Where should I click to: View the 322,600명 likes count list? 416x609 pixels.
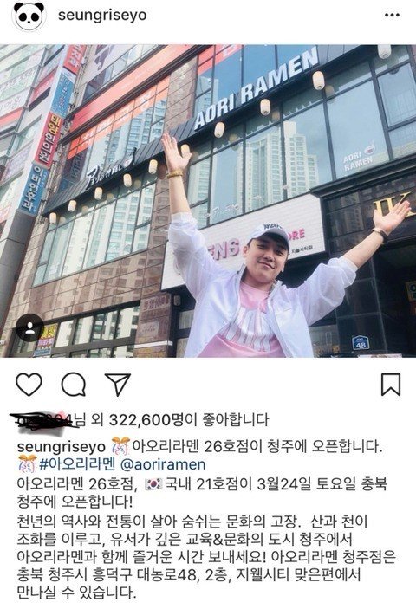[x=151, y=419]
